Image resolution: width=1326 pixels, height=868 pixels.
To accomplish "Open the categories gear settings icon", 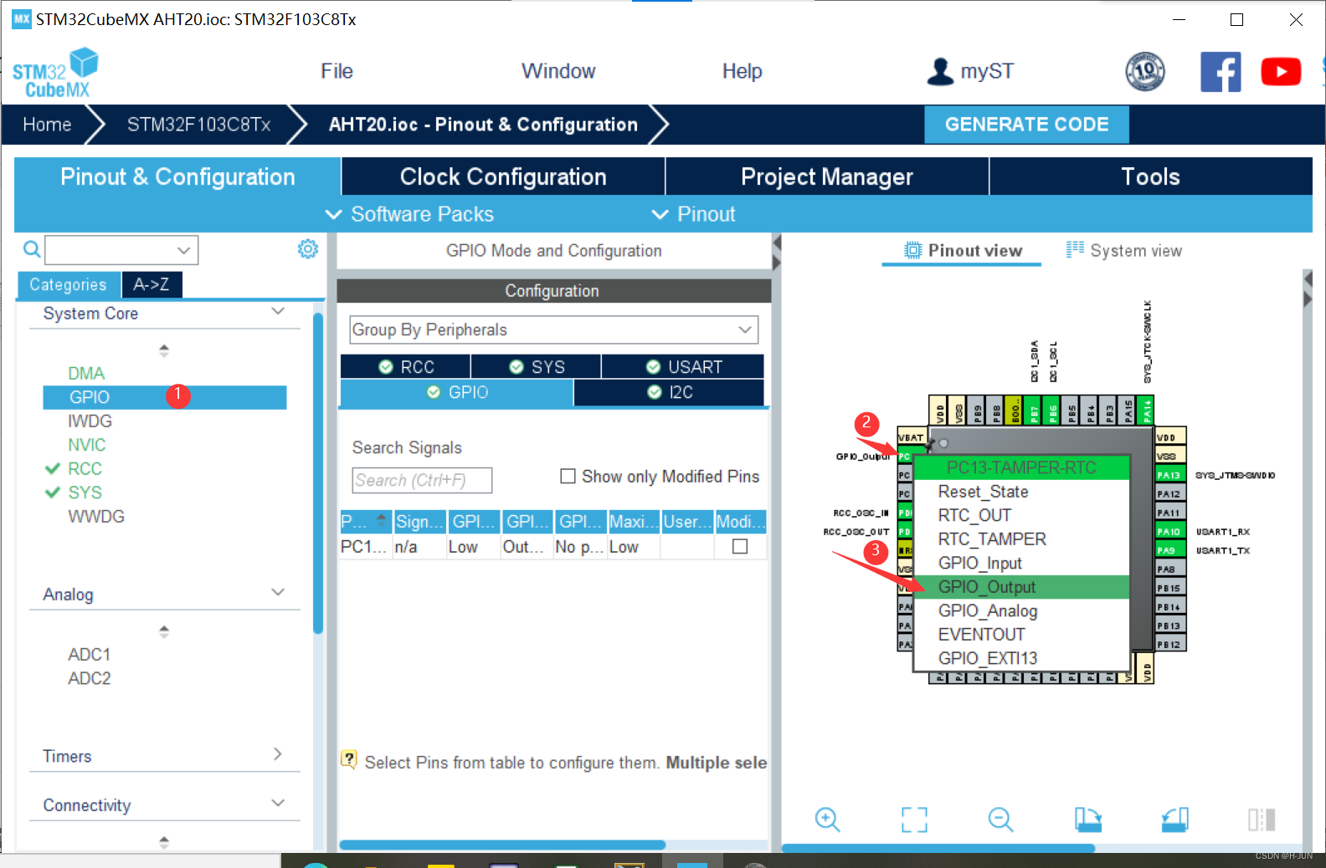I will tap(308, 249).
